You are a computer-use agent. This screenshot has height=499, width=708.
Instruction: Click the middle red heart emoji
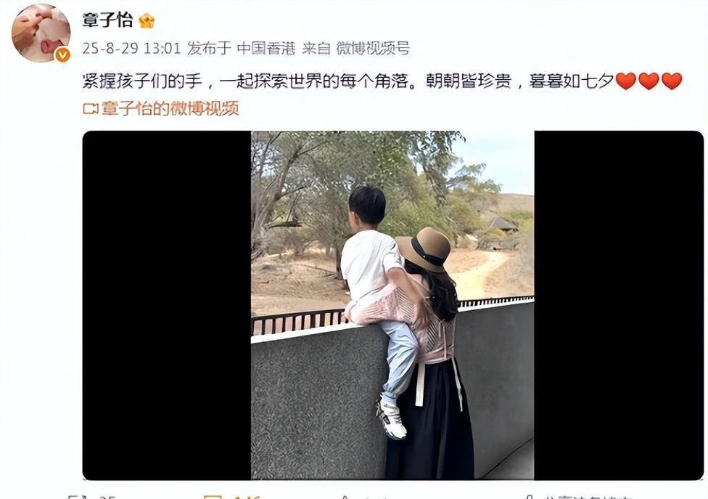click(x=649, y=81)
